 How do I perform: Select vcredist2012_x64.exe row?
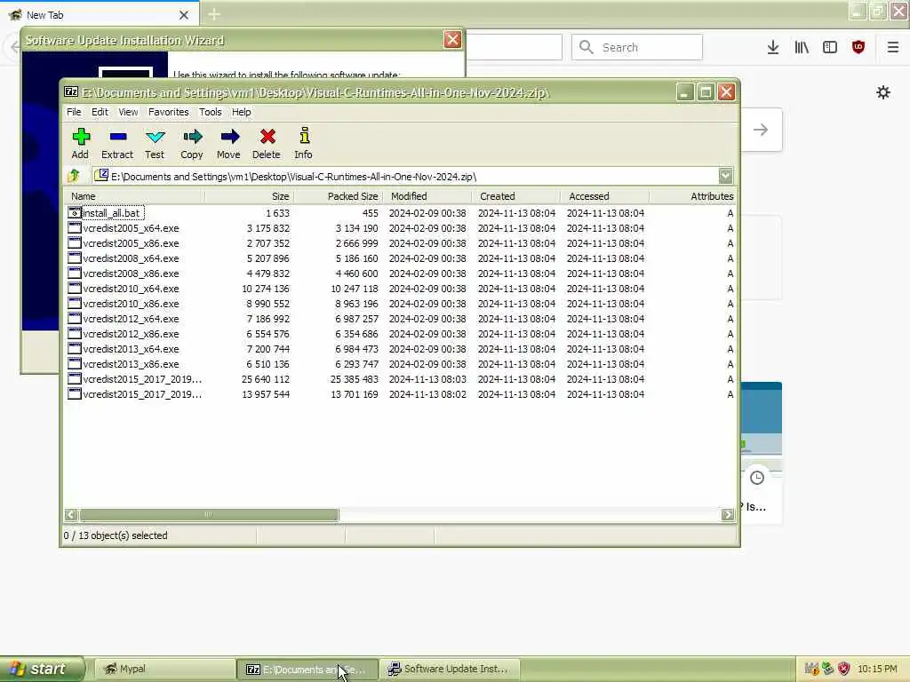[x=401, y=319]
